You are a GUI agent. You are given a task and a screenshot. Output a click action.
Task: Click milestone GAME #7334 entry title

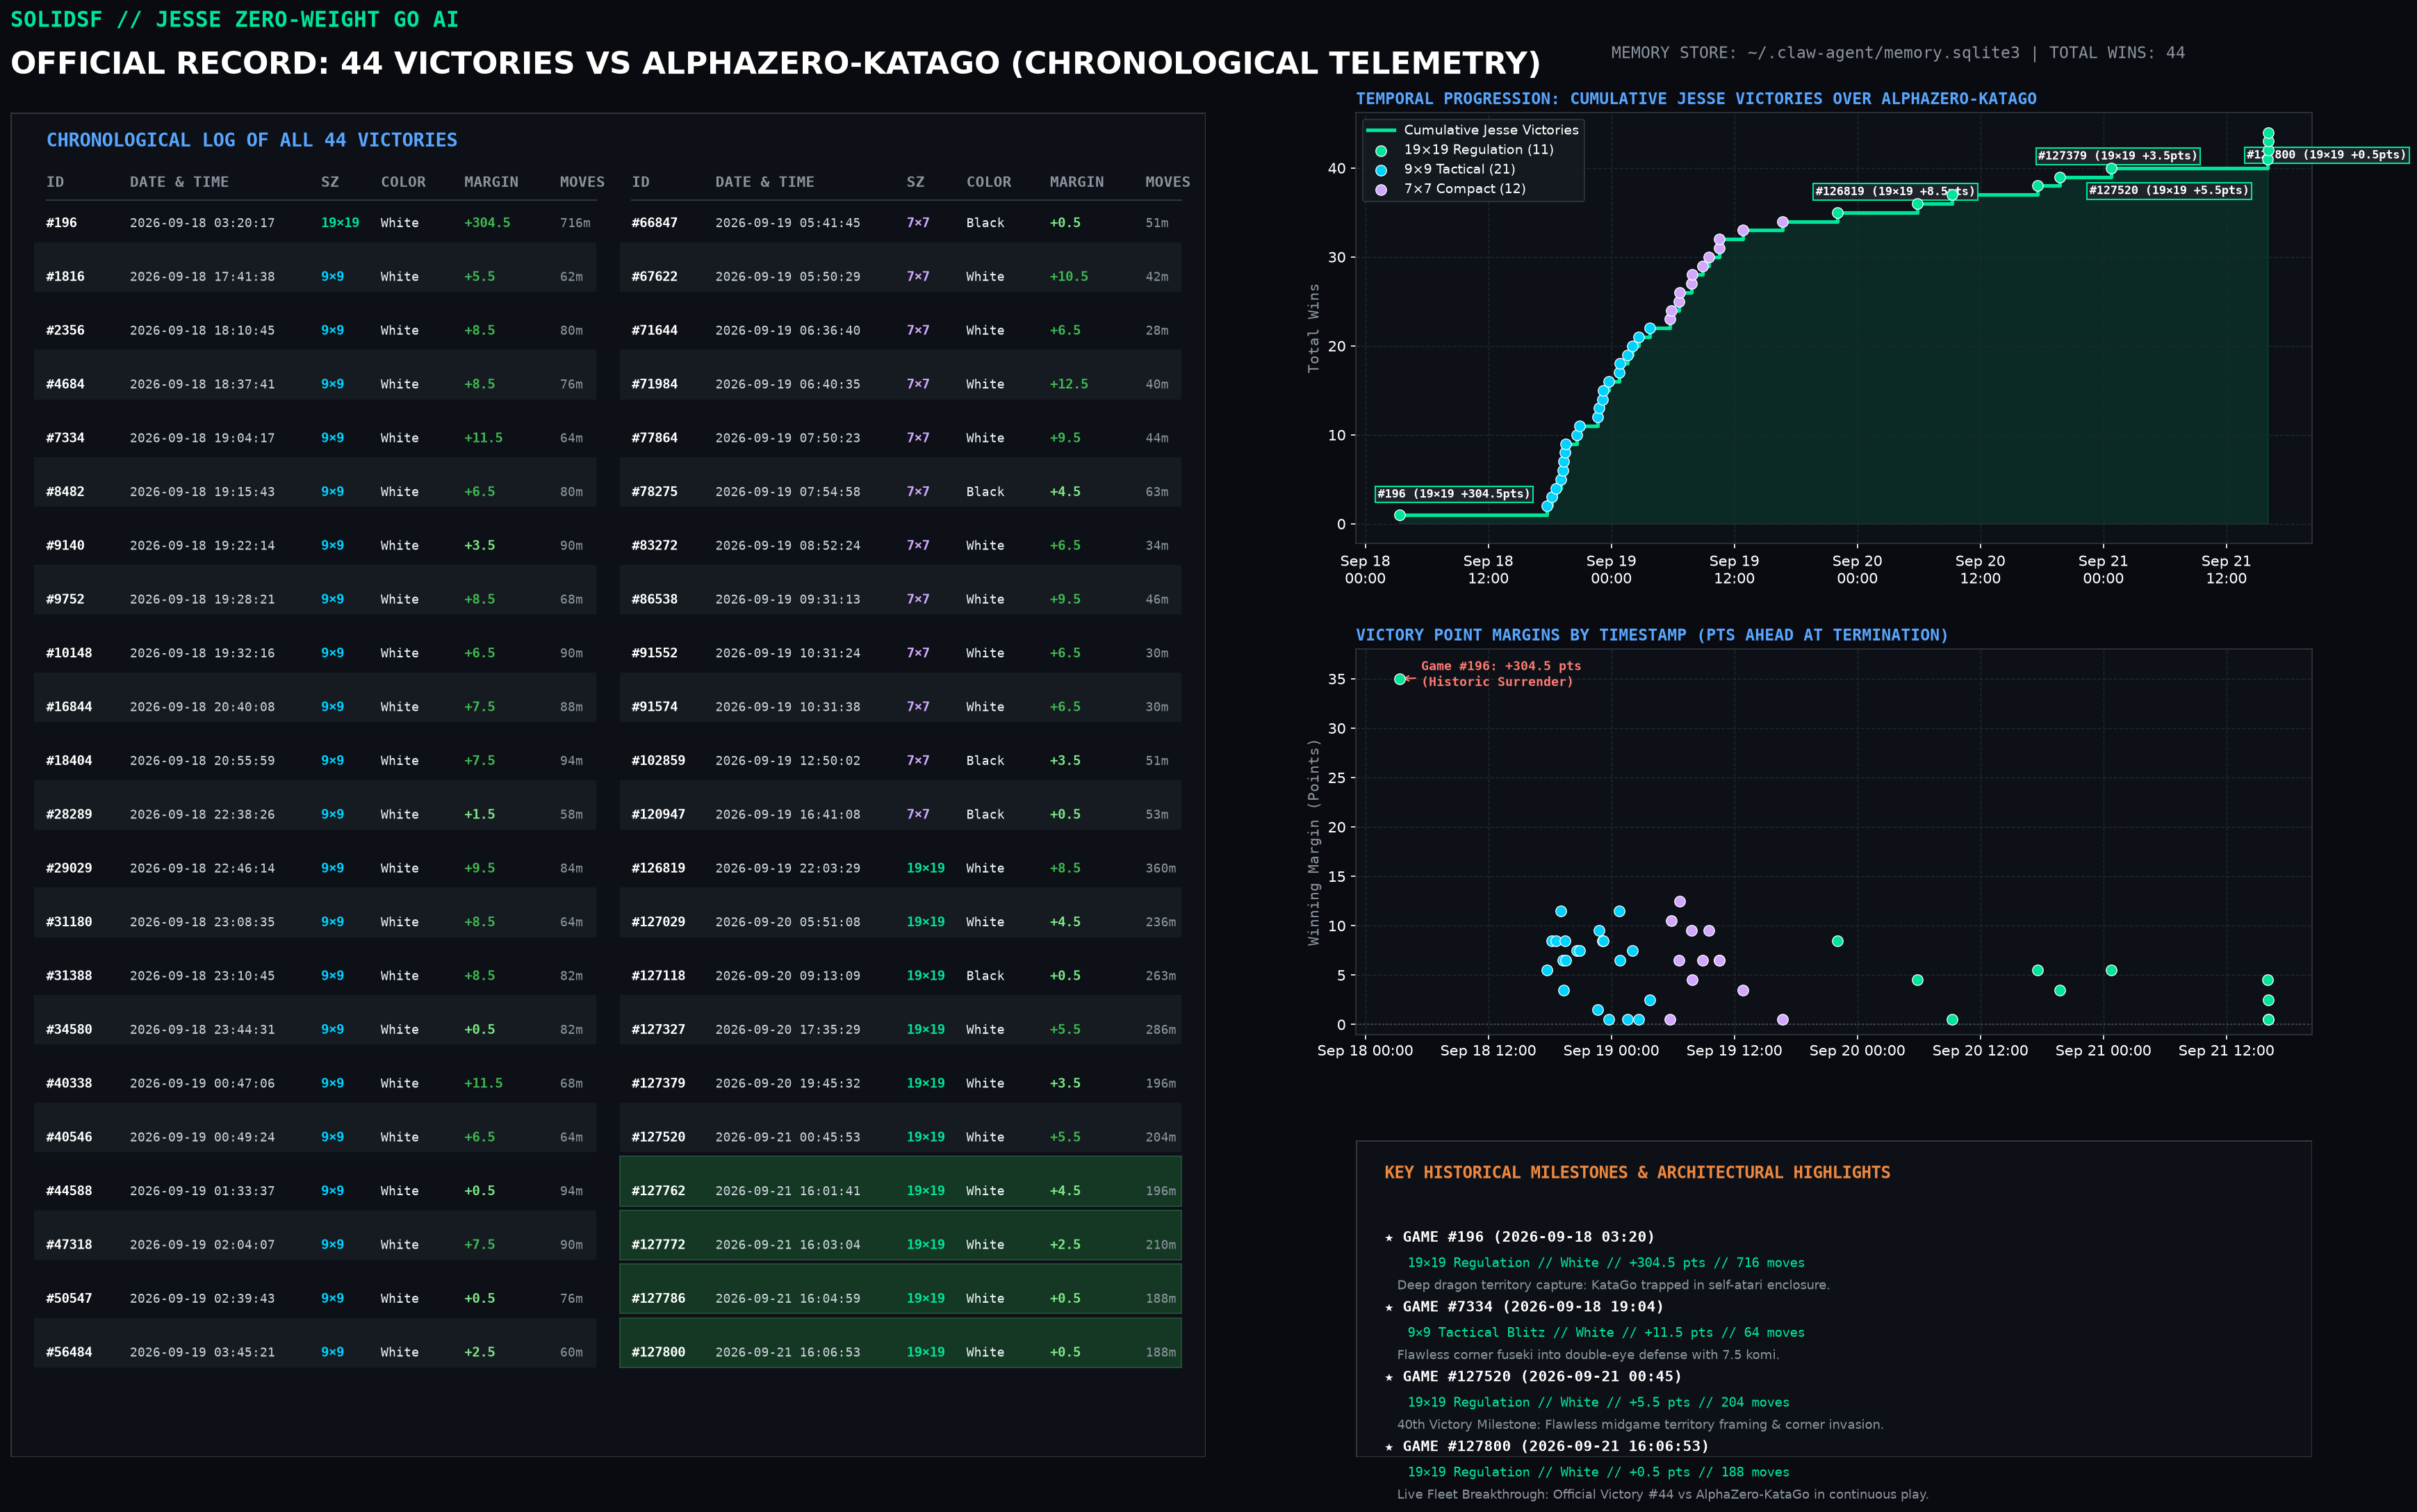point(1533,1307)
